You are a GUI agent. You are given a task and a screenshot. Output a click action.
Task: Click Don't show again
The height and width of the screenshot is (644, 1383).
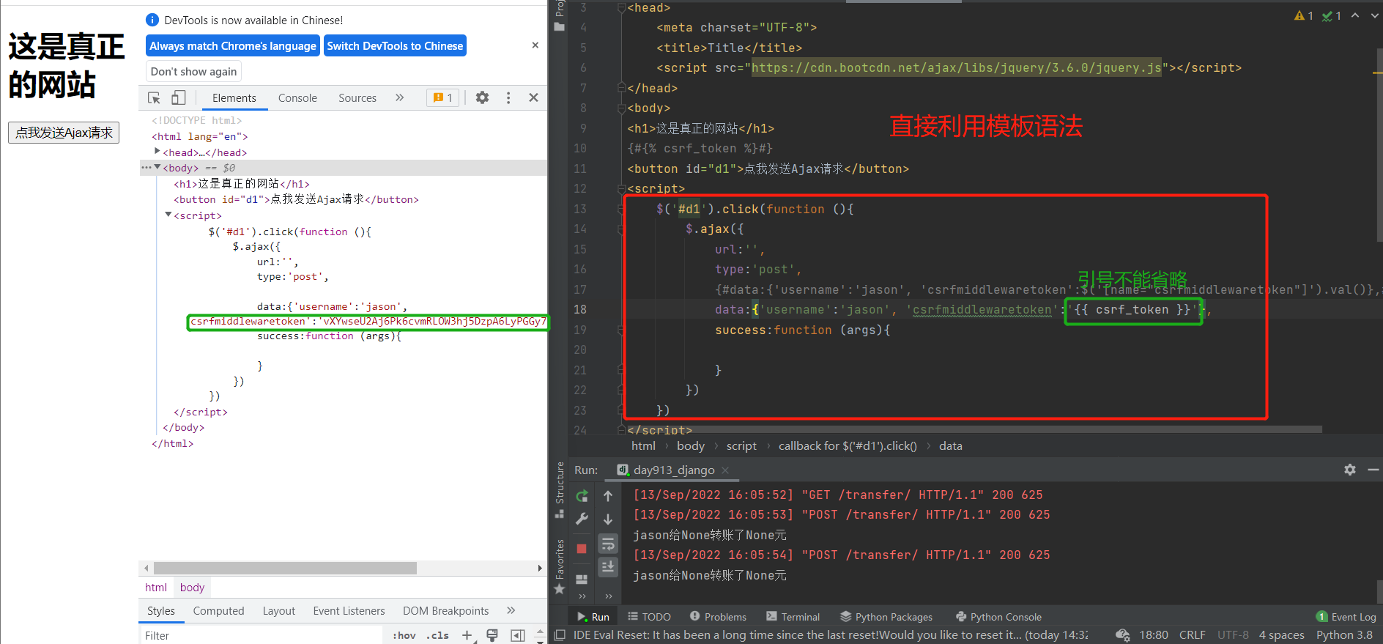tap(193, 72)
